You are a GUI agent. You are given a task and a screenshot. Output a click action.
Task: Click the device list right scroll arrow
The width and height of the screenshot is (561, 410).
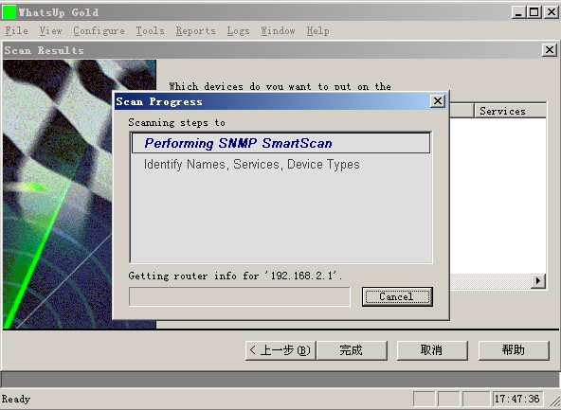coord(537,281)
